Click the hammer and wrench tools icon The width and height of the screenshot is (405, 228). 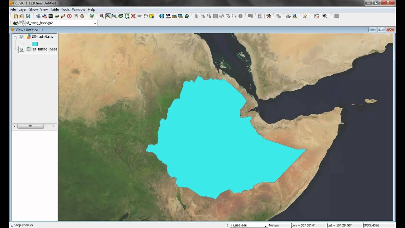269,16
